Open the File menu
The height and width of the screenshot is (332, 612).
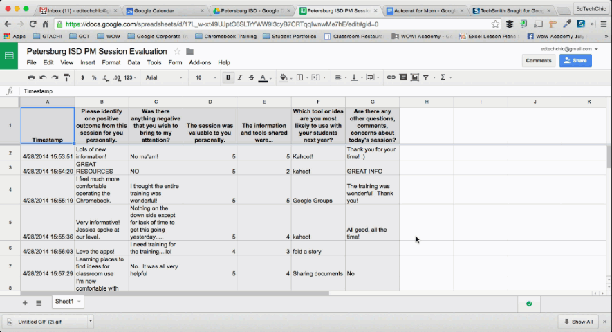click(31, 62)
